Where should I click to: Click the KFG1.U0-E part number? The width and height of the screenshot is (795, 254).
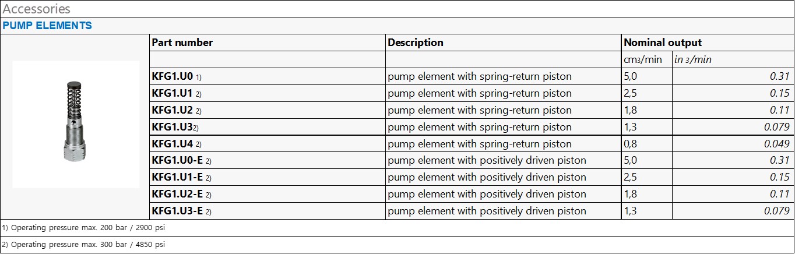click(177, 160)
